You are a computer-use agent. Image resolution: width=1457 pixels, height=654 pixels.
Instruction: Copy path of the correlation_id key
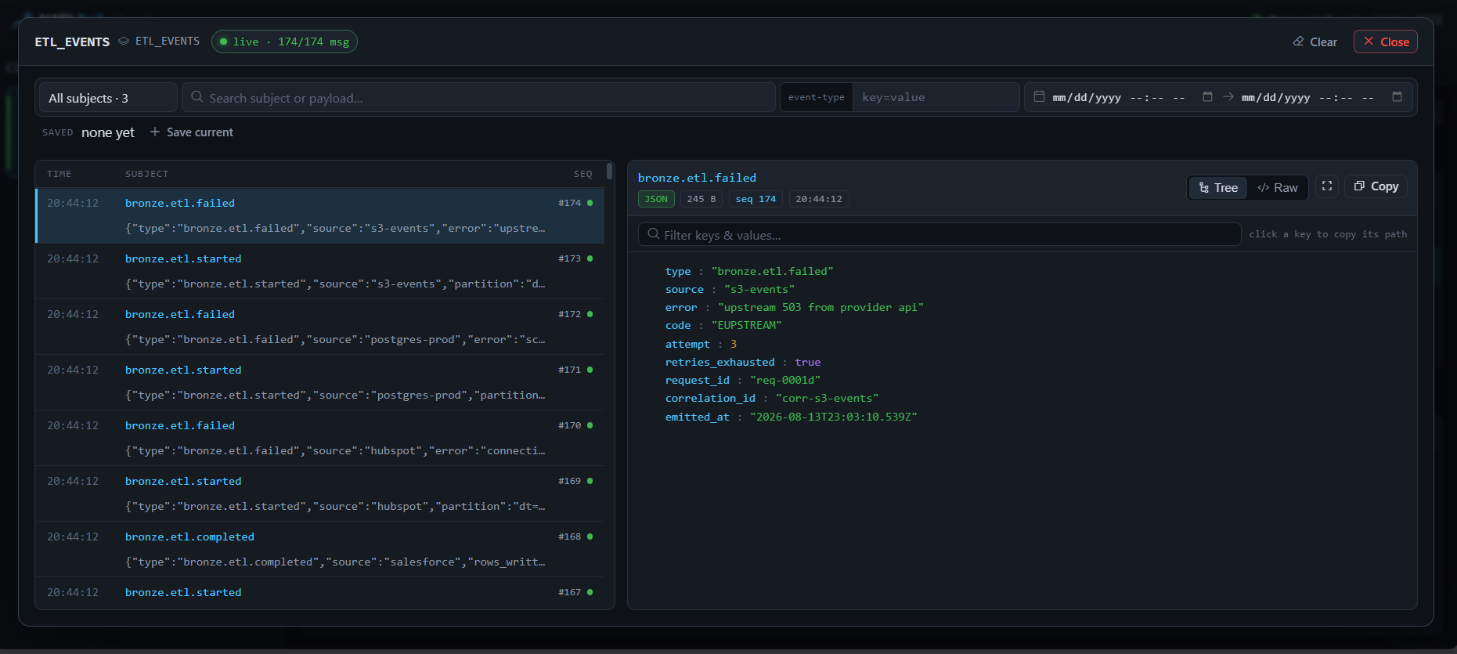tap(710, 398)
